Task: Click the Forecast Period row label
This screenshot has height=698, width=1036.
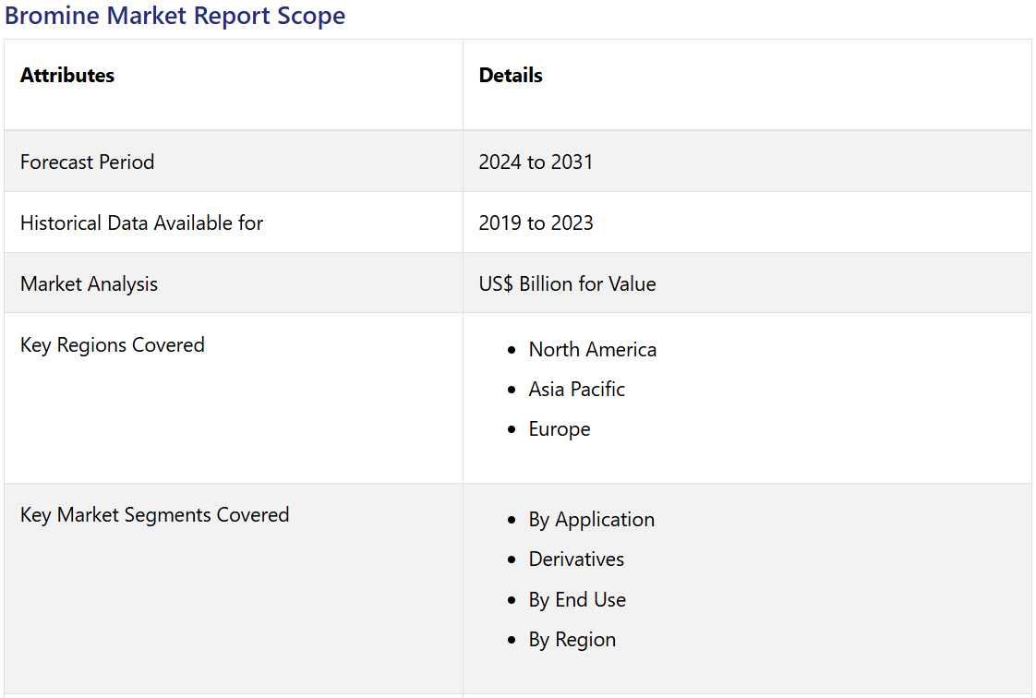Action: tap(87, 162)
